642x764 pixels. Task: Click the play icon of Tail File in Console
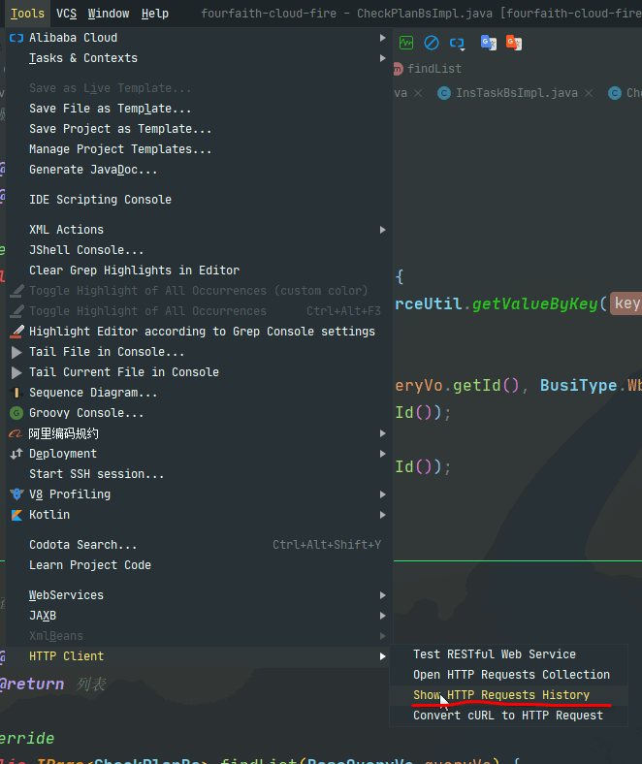coord(16,352)
